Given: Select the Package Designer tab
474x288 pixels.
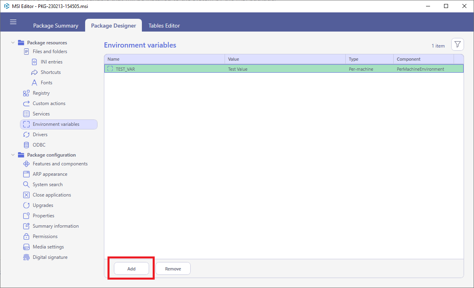Looking at the screenshot, I should pyautogui.click(x=114, y=26).
